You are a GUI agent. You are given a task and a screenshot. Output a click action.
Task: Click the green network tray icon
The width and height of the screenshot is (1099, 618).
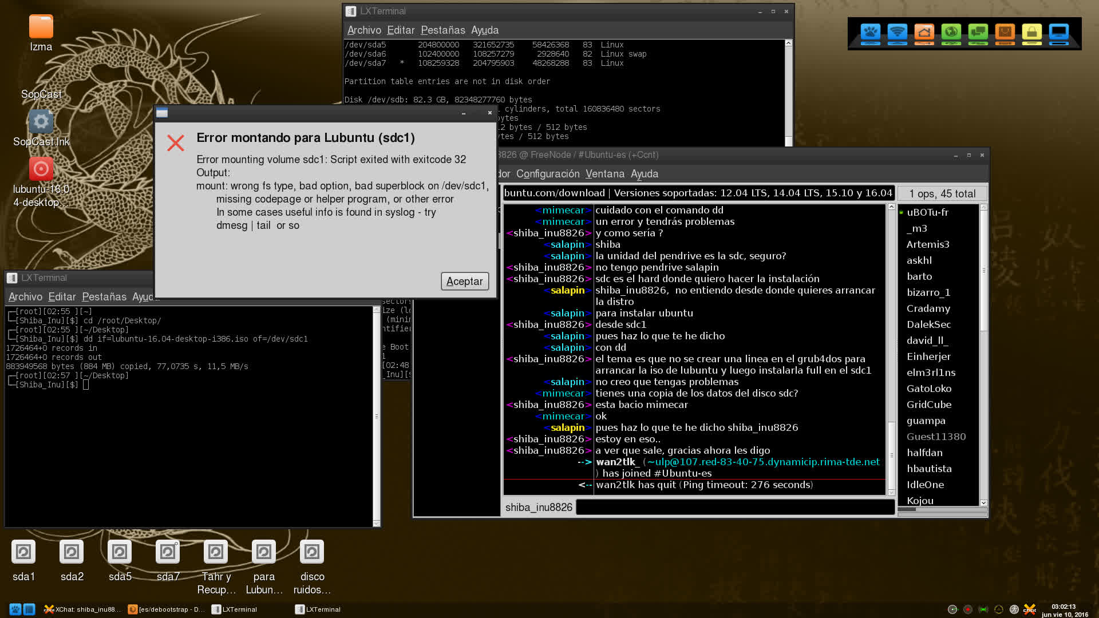click(x=983, y=609)
